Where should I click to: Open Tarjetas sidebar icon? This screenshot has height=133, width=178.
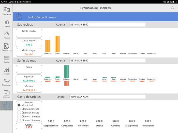(7, 59)
